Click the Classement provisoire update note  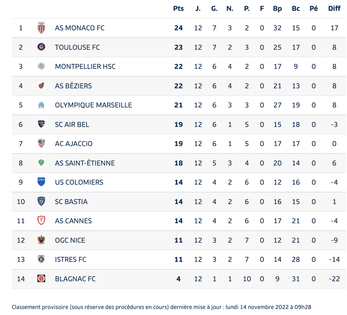(x=161, y=307)
